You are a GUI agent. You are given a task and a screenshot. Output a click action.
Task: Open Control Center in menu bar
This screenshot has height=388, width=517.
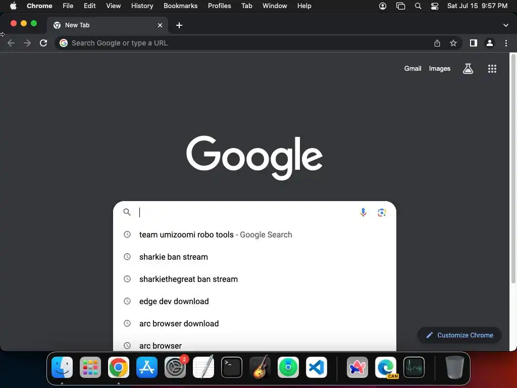(x=435, y=6)
